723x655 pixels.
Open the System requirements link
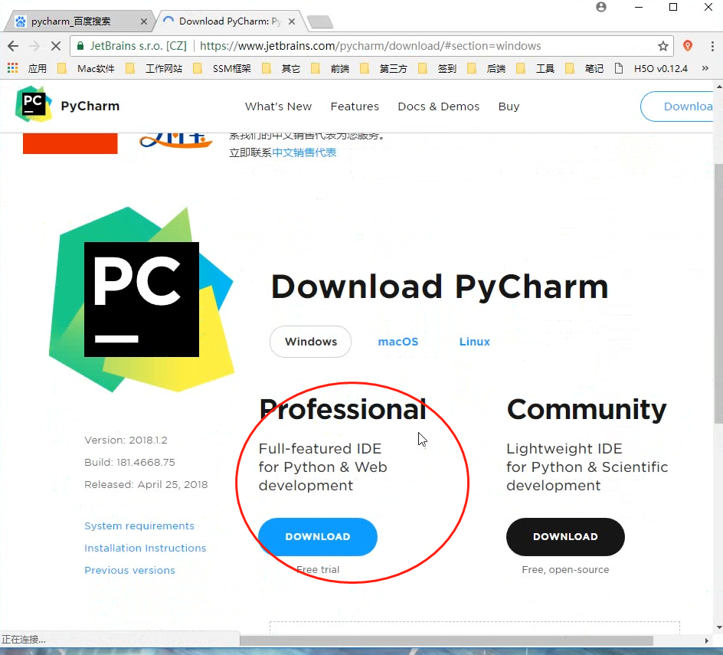tap(139, 526)
